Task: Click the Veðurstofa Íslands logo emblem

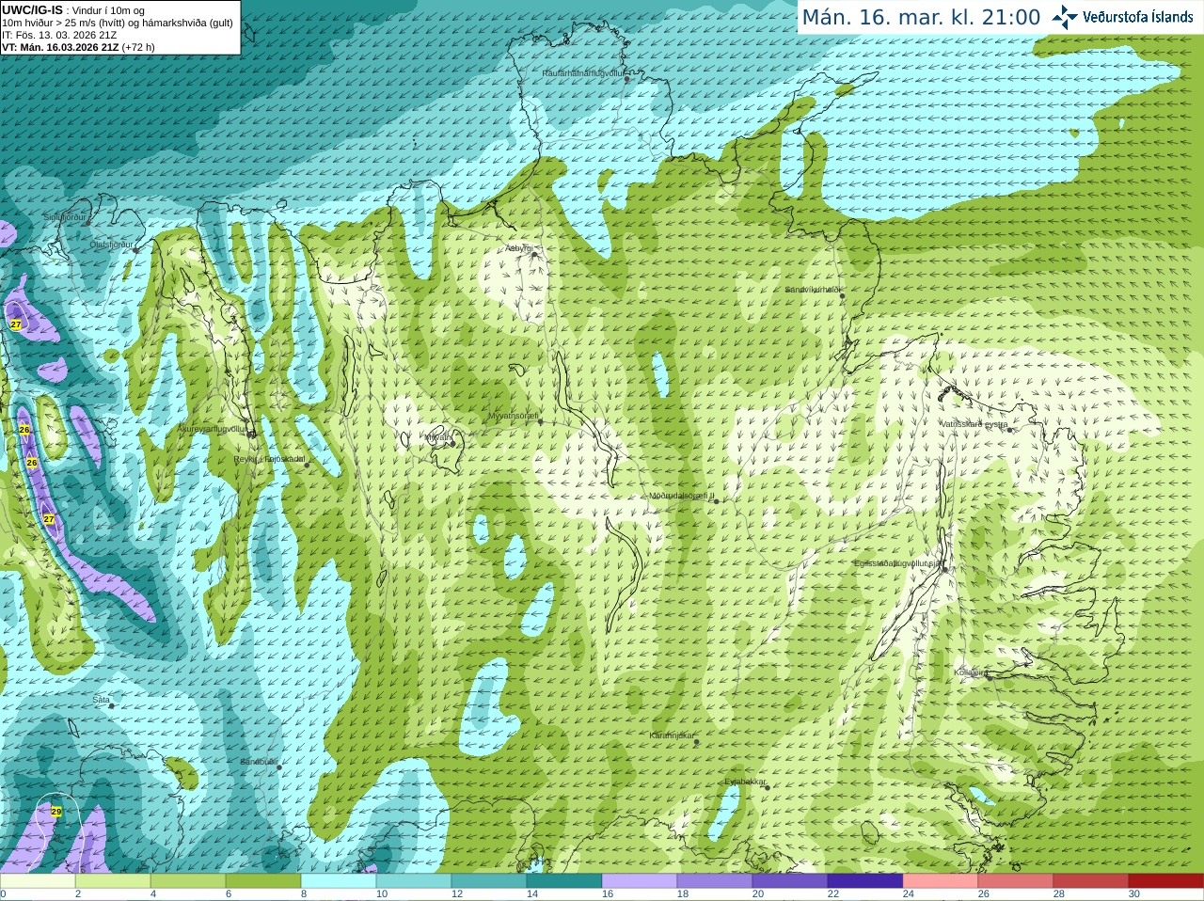Action: [1065, 17]
